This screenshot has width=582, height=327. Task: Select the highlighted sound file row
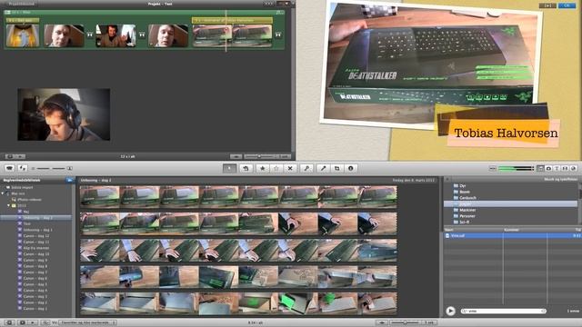(512, 235)
